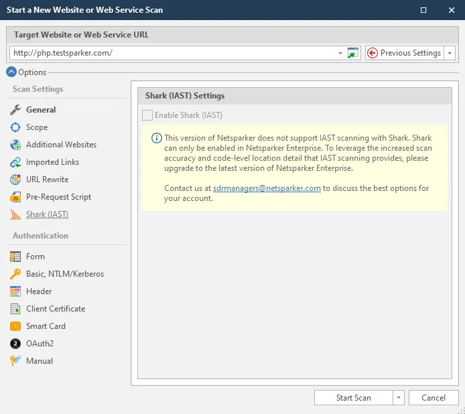The width and height of the screenshot is (465, 414).
Task: Click into the target website URL field
Action: (173, 53)
